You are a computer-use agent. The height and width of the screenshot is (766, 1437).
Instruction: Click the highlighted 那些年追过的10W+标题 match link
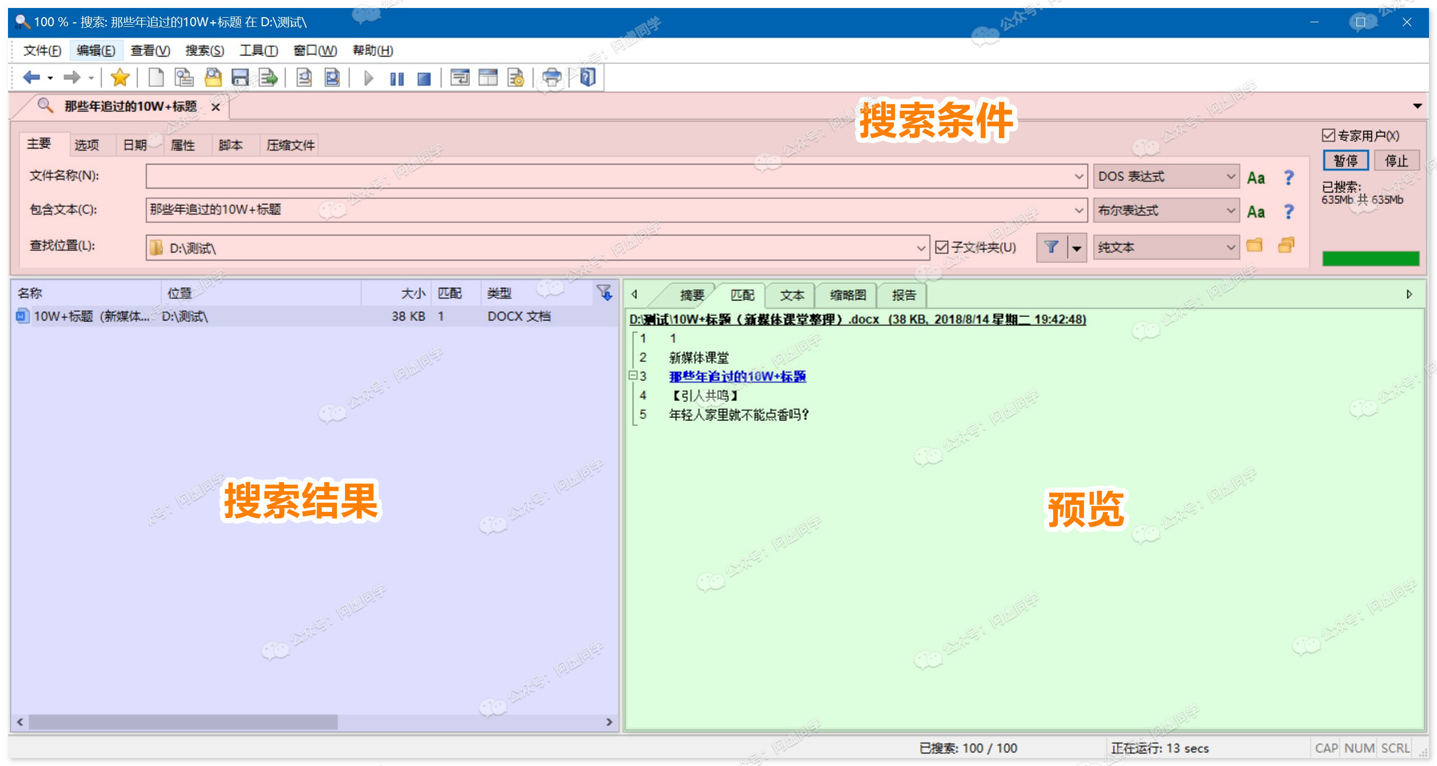[x=737, y=376]
